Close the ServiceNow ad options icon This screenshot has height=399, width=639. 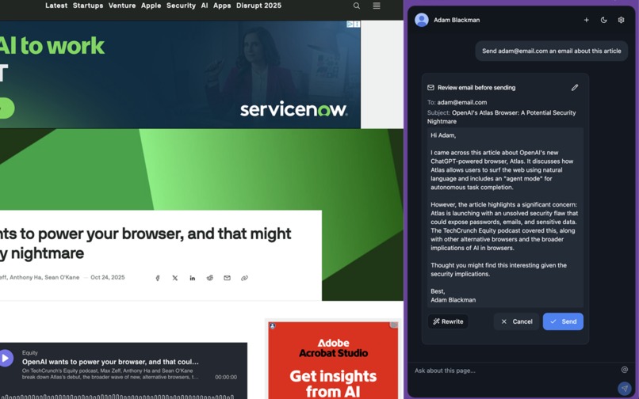tap(357, 24)
